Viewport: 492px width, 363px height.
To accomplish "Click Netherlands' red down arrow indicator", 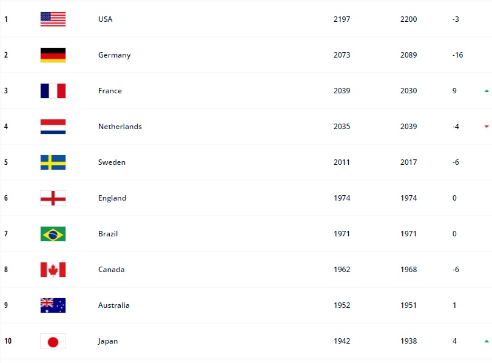I will tap(487, 127).
